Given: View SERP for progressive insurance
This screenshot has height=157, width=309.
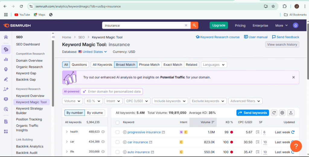Looking at the screenshot, I should click(x=258, y=132).
